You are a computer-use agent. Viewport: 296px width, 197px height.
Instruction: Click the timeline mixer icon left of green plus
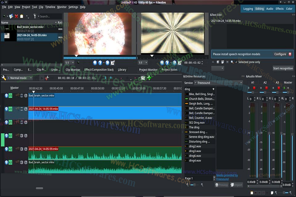143,78
